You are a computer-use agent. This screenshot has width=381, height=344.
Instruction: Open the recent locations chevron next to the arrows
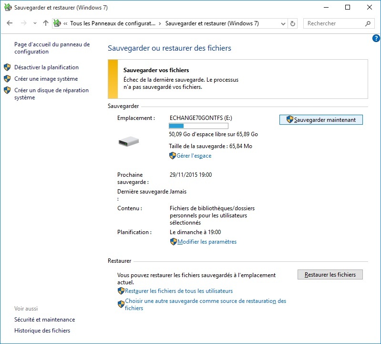[x=35, y=23]
